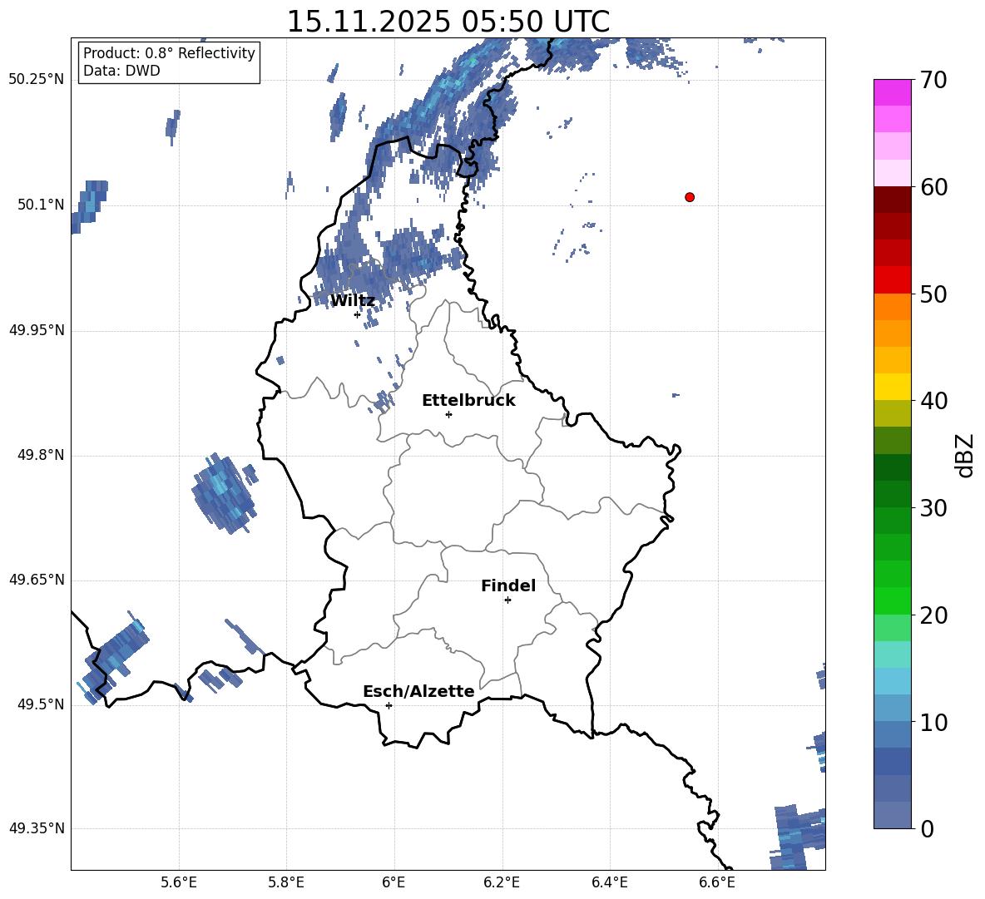
Task: Click the 49.65°N latitude label
Action: tap(37, 580)
